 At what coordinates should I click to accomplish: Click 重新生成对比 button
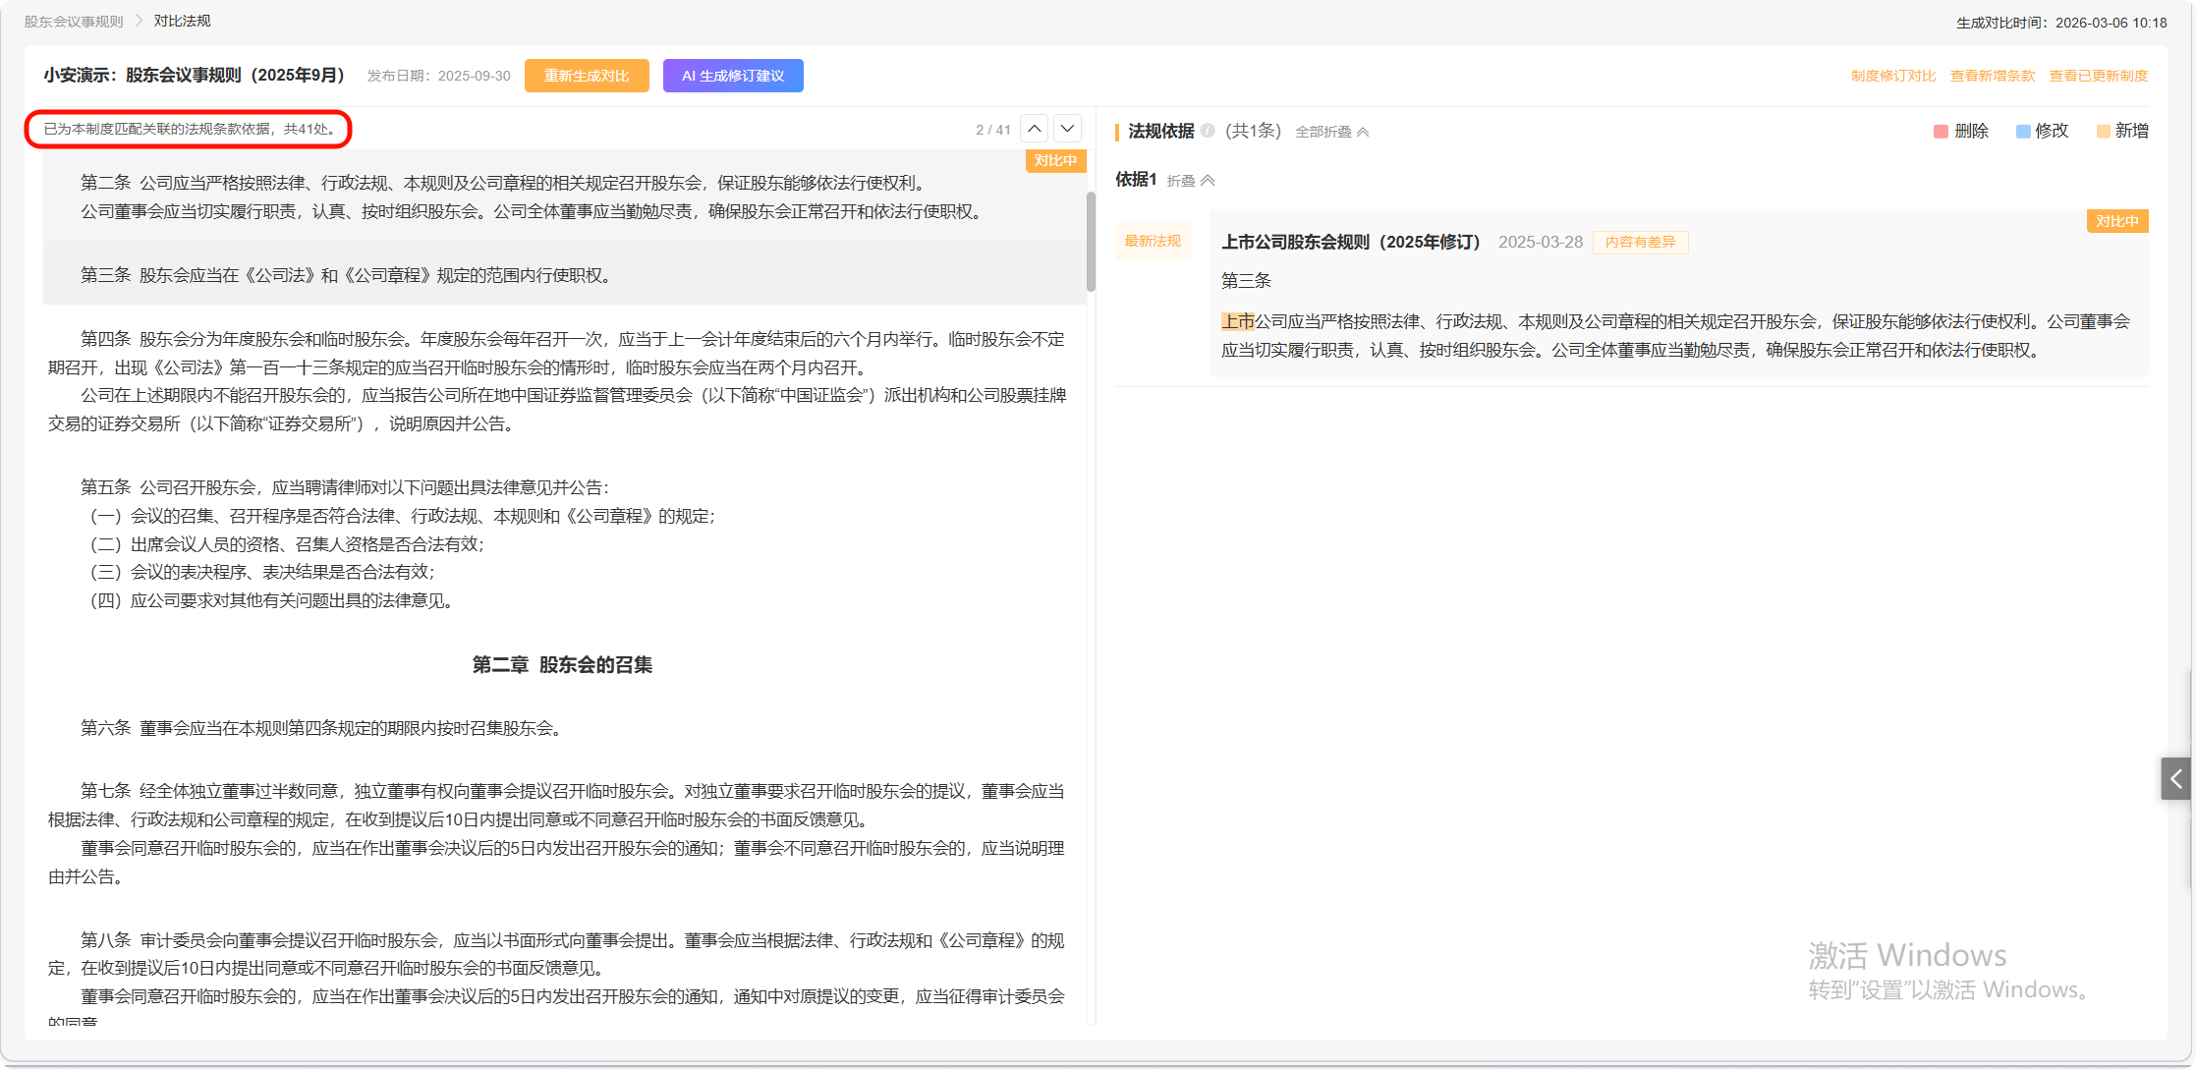(587, 76)
